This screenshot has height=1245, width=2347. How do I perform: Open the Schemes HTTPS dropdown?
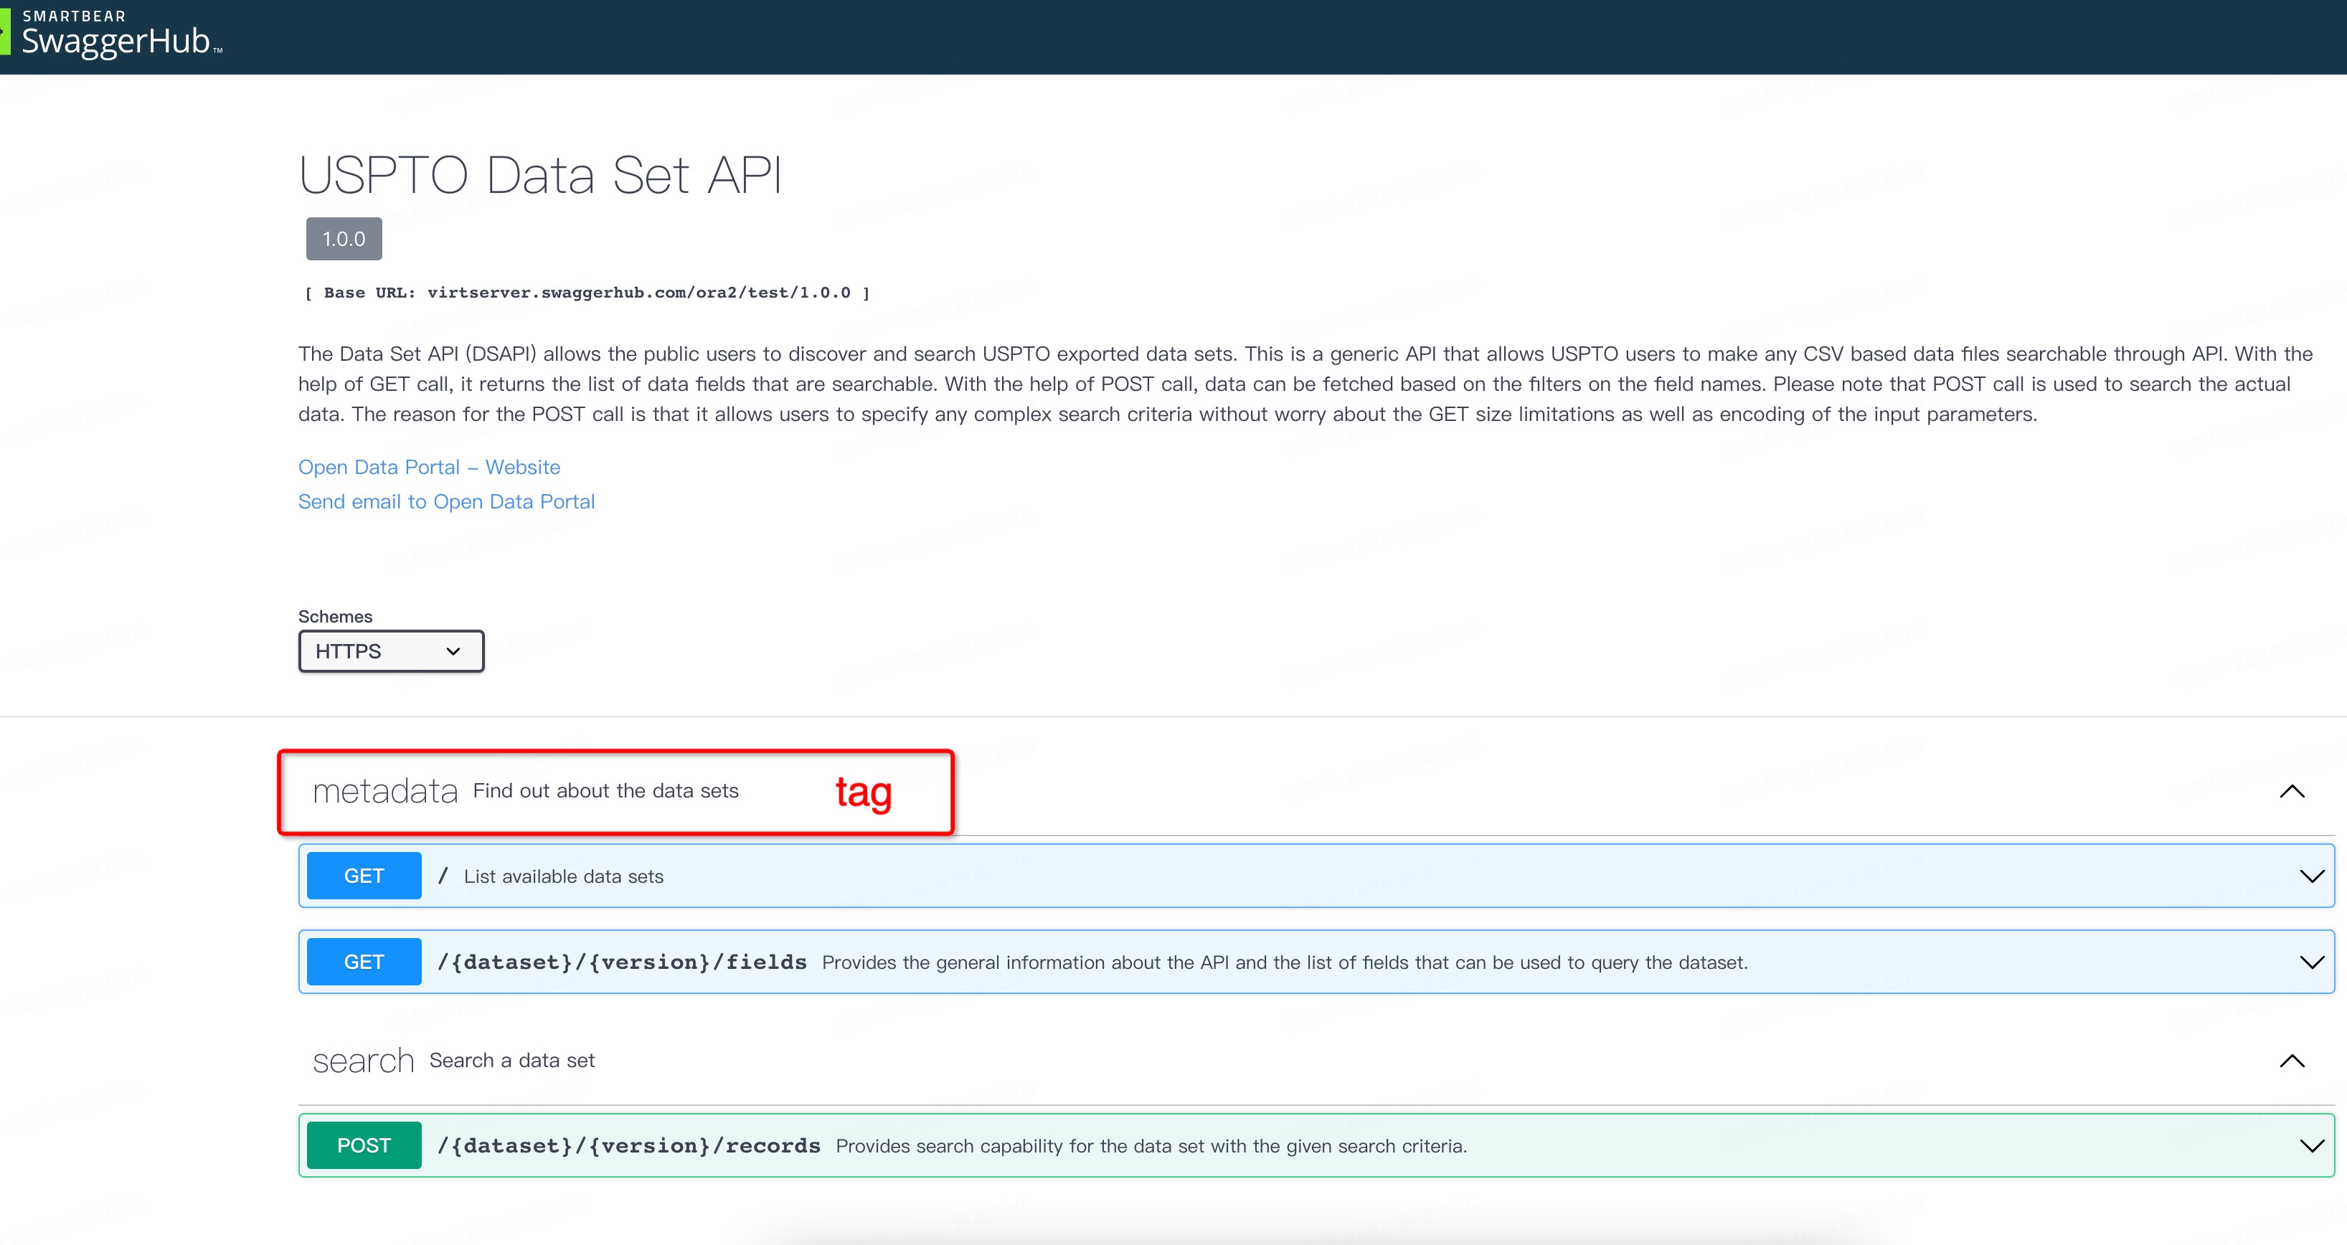point(391,651)
